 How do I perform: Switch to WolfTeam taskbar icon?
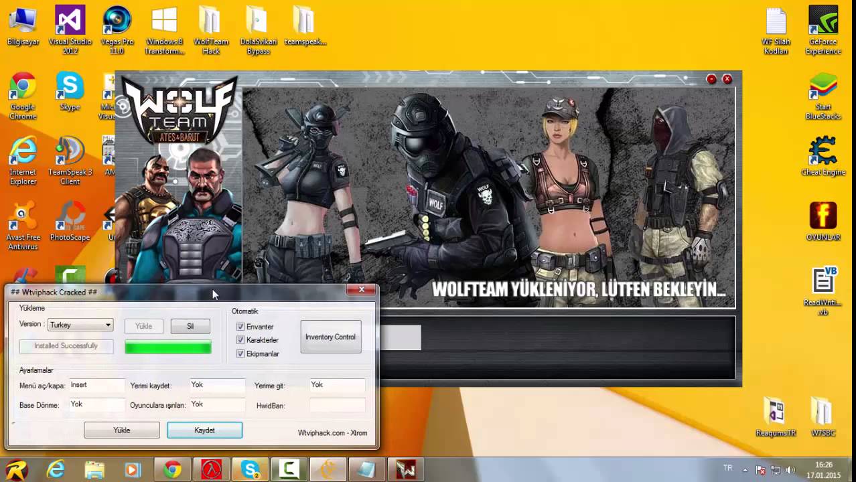[x=406, y=470]
